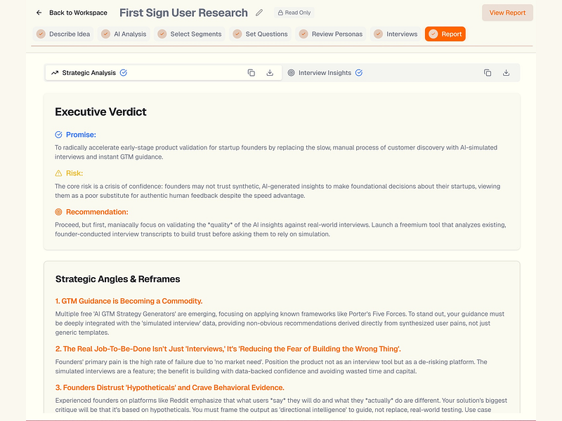Click the 'Risk:' label
The image size is (562, 421).
(x=74, y=173)
